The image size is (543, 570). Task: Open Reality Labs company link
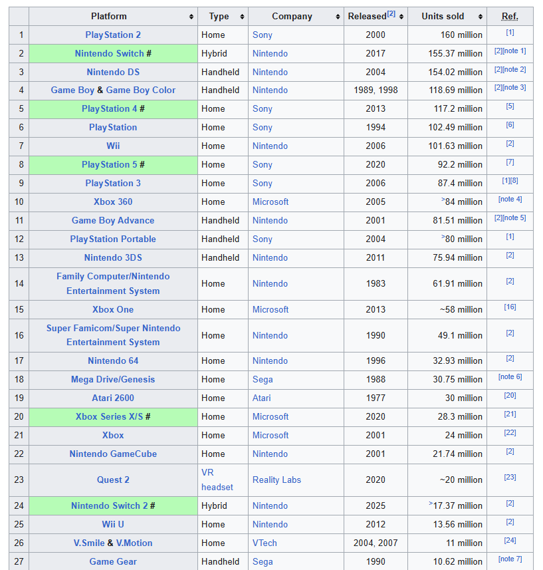276,480
